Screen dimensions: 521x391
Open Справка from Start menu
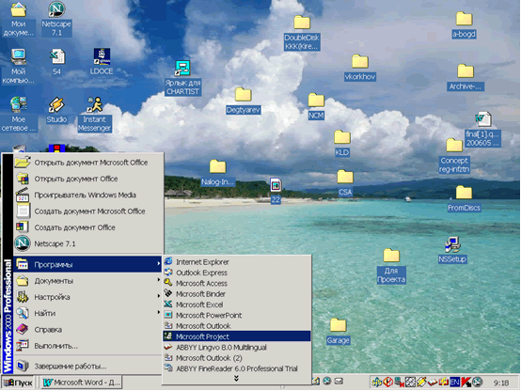tap(87, 329)
